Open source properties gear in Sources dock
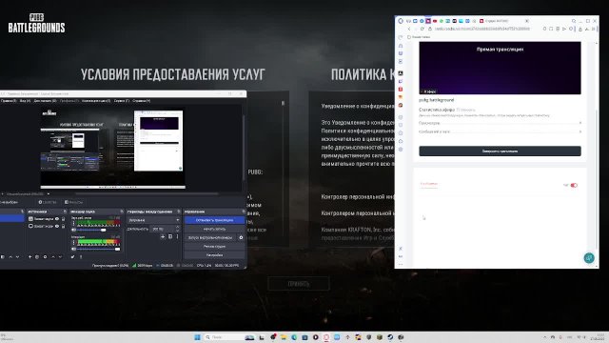The height and width of the screenshot is (343, 609). [45, 257]
